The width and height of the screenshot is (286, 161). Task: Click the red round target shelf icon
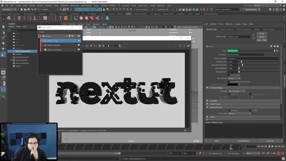click(x=81, y=18)
